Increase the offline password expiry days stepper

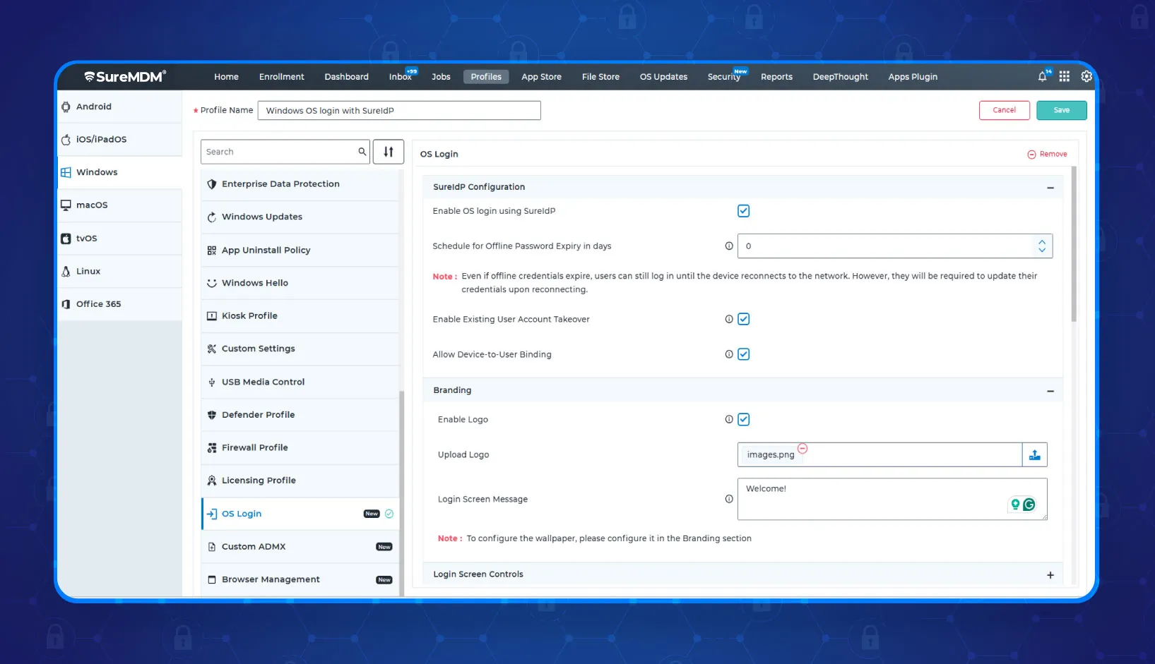tap(1042, 242)
